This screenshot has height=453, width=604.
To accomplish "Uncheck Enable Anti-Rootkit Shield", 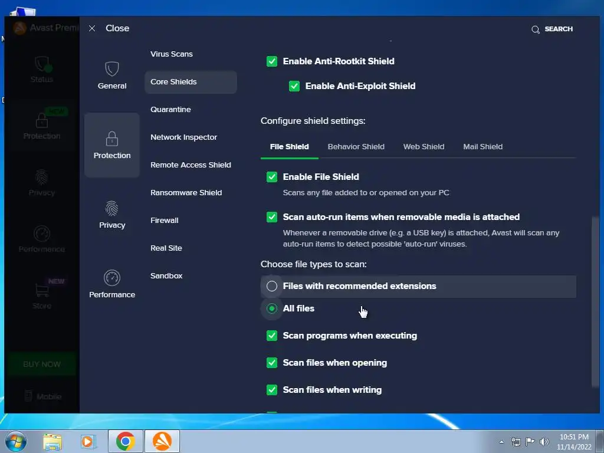I will click(272, 61).
